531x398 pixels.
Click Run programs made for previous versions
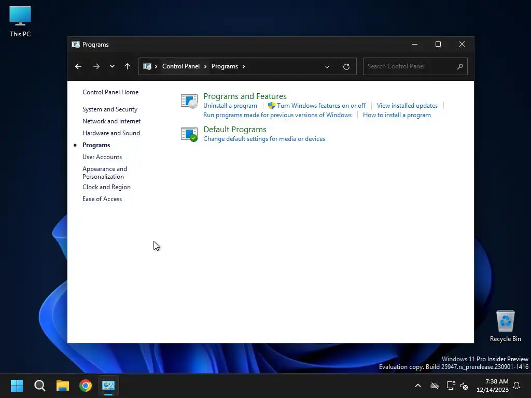pyautogui.click(x=277, y=115)
